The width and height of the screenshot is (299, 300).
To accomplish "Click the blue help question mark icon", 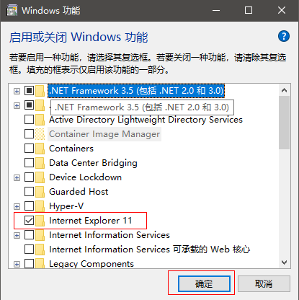I will pos(284,36).
